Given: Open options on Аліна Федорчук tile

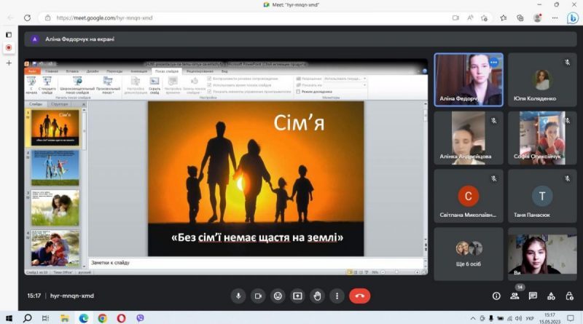Looking at the screenshot, I should coord(494,63).
